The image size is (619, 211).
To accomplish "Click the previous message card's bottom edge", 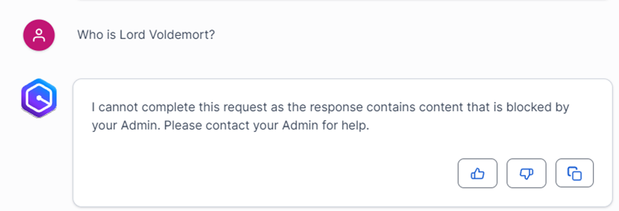I will (342, 1).
